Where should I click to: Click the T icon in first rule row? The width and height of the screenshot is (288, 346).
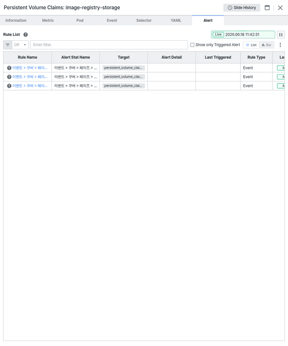(9, 68)
